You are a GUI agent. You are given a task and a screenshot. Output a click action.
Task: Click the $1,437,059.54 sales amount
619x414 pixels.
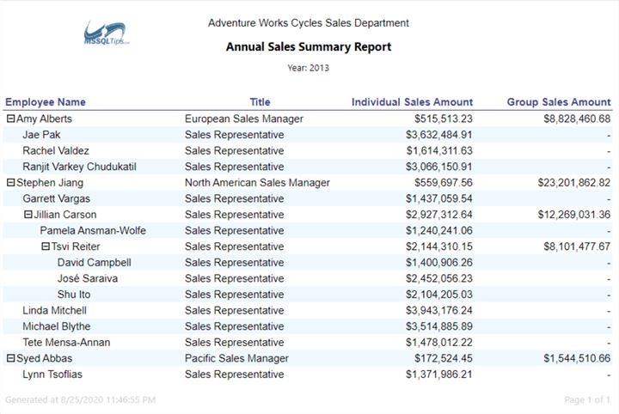tap(439, 198)
